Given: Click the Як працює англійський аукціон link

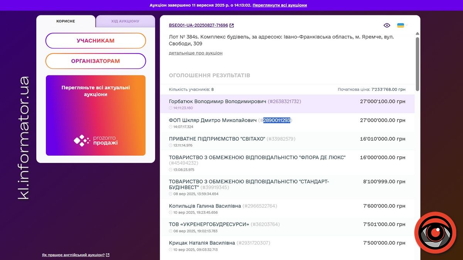Looking at the screenshot, I should pos(73,255).
